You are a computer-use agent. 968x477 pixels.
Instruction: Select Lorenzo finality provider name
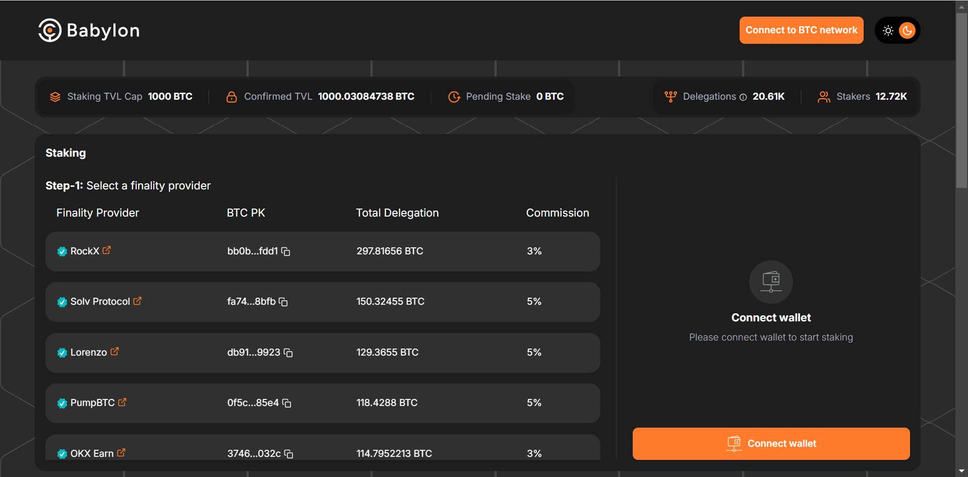click(89, 352)
